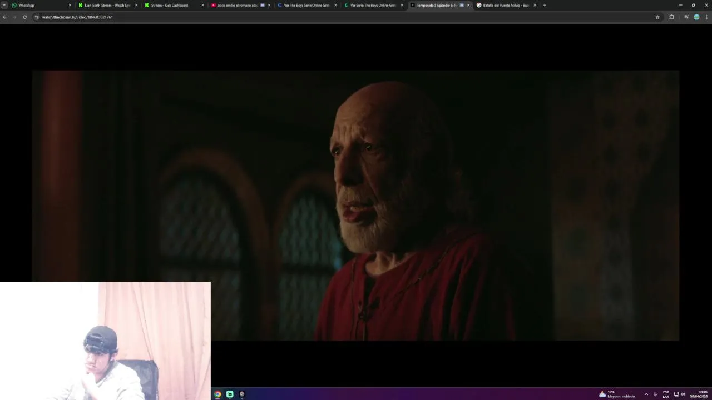Click the microphone tray icon
712x400 pixels.
click(x=655, y=394)
